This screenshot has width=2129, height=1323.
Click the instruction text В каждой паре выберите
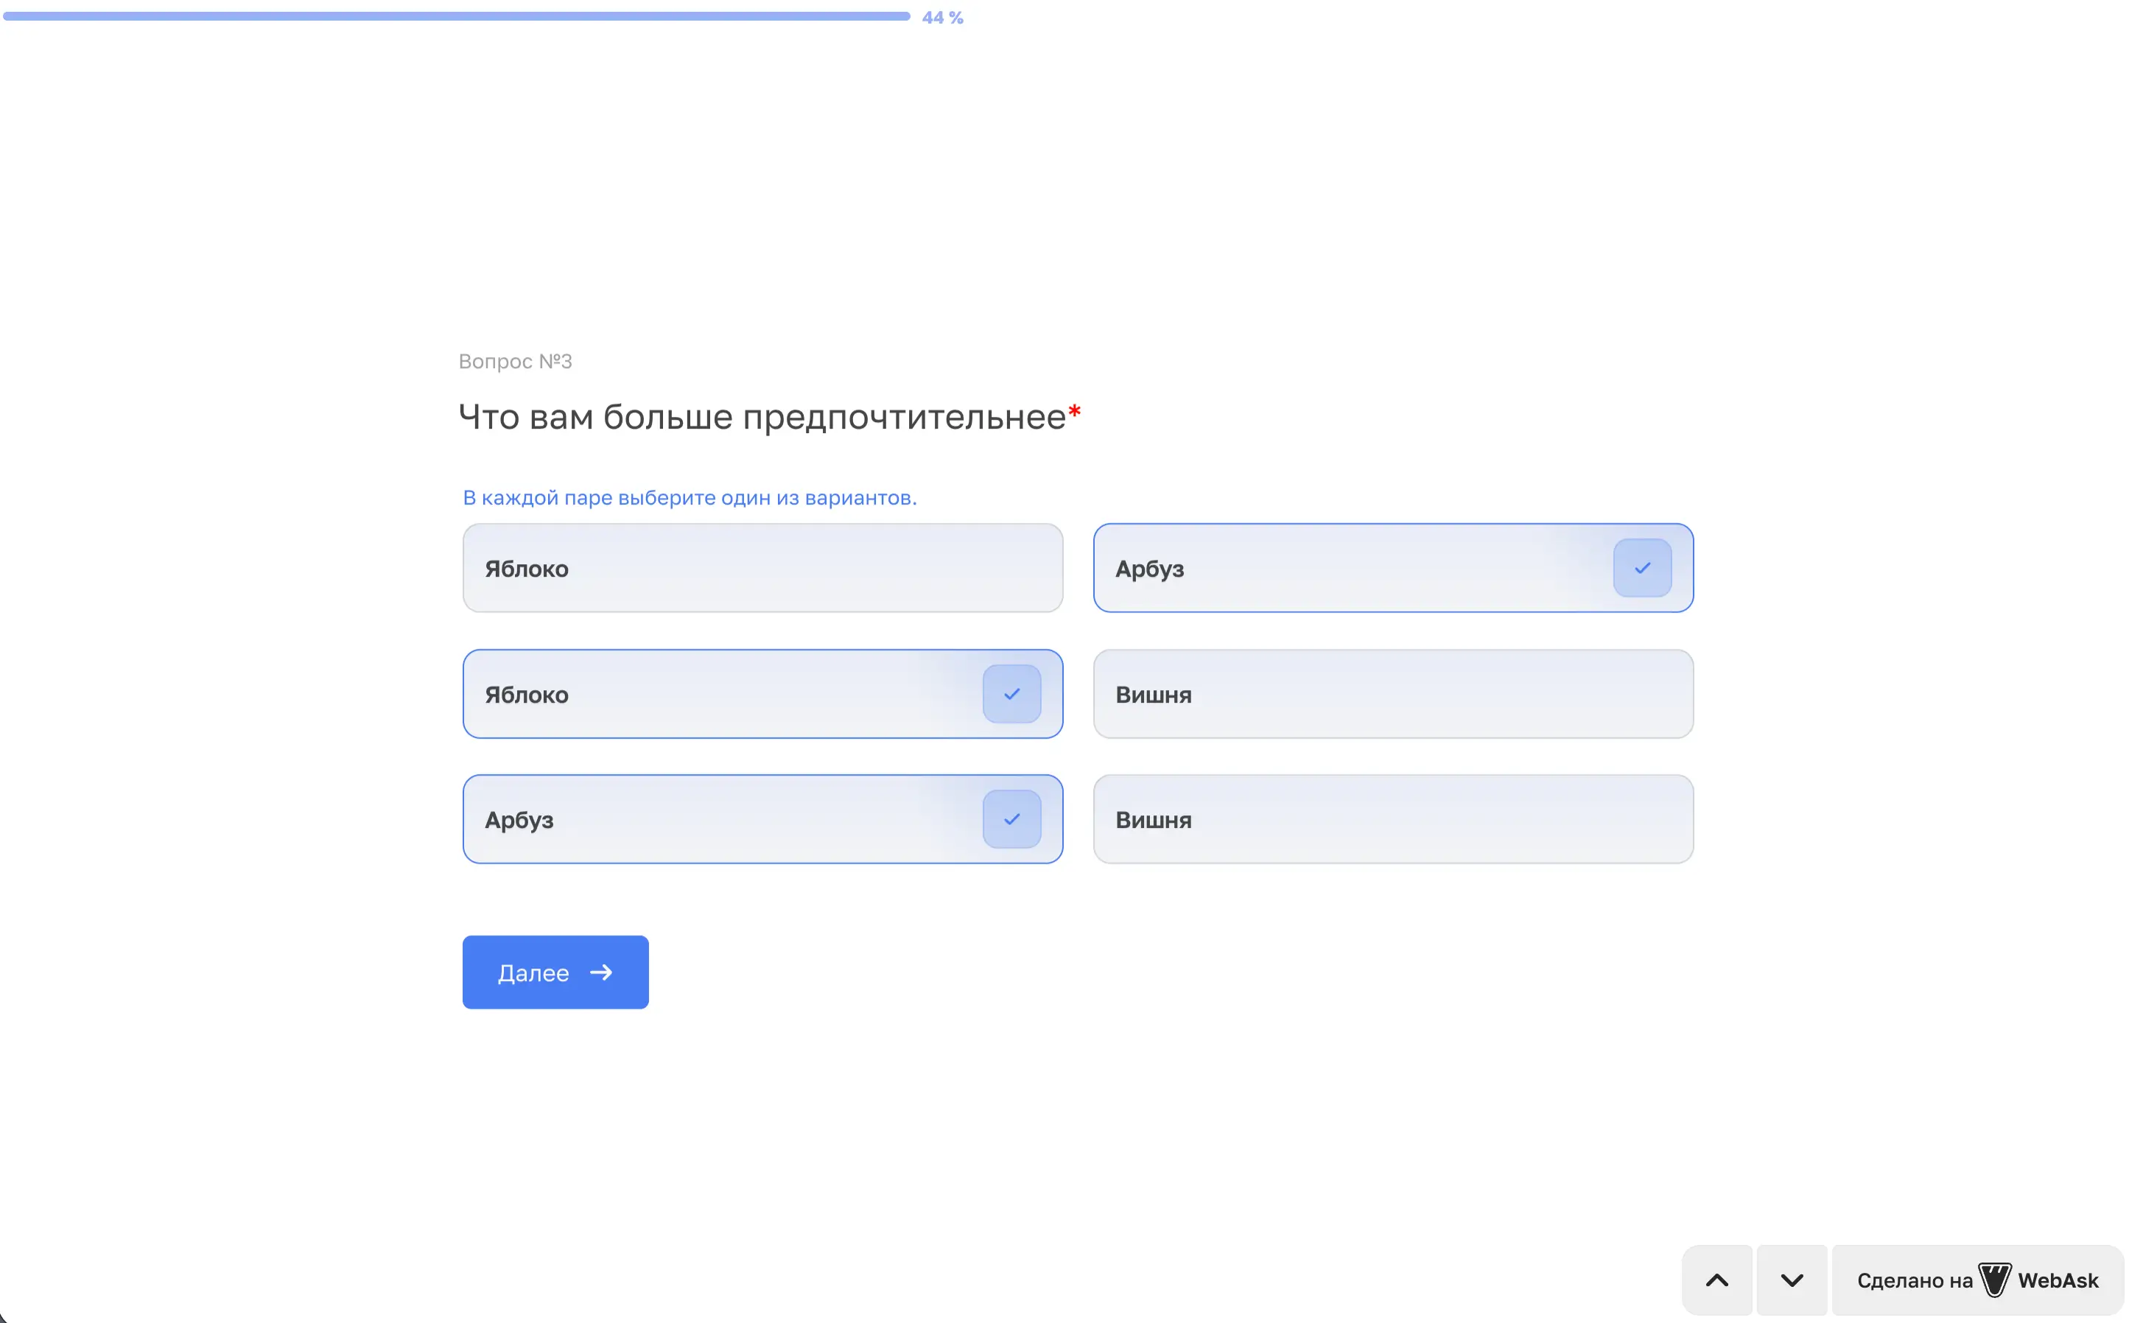690,497
